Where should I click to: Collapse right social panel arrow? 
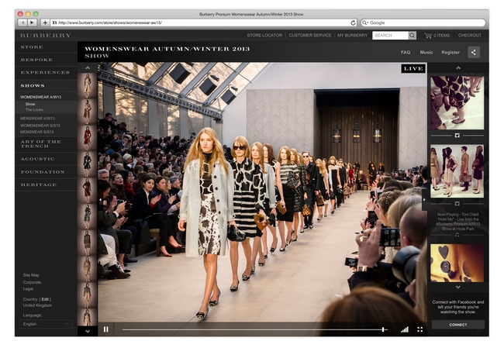click(424, 199)
